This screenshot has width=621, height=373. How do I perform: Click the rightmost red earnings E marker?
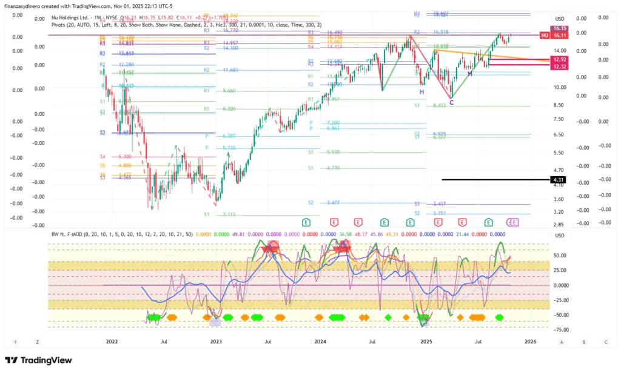[x=462, y=222]
